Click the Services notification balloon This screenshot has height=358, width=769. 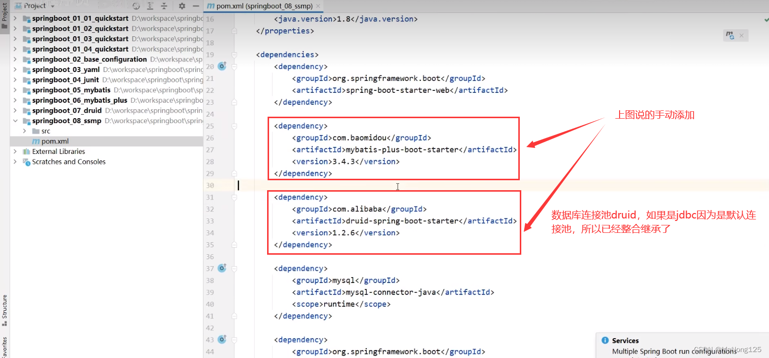click(682, 346)
